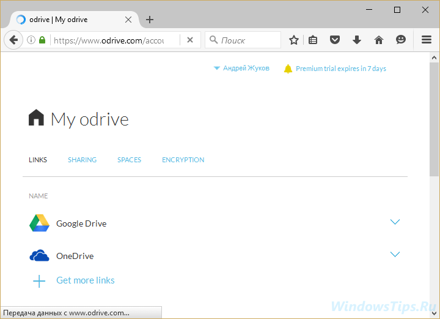Click the My odrive house icon

(x=36, y=118)
